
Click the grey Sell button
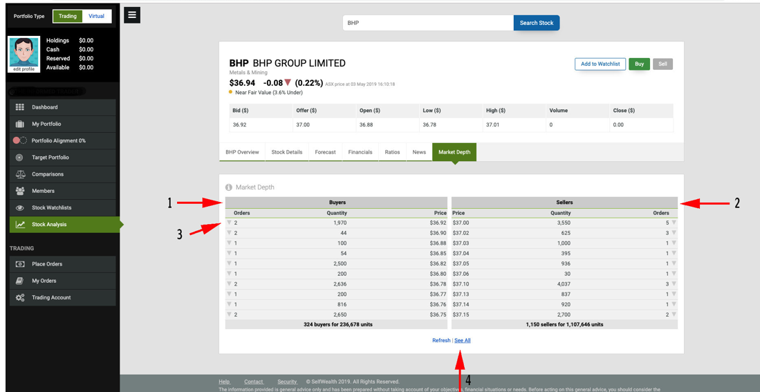662,64
